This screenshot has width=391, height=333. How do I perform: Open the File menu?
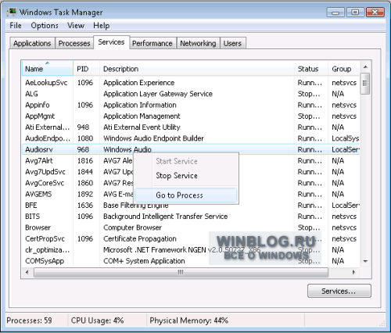[16, 26]
